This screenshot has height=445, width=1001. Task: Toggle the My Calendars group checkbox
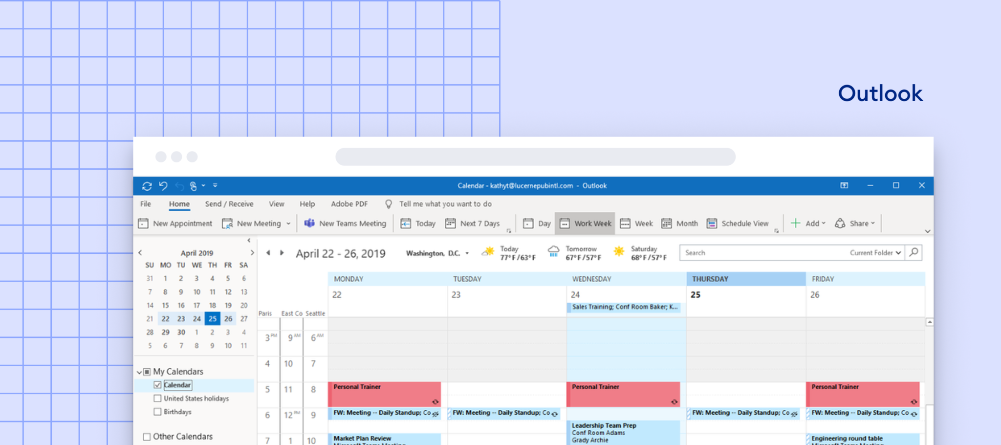point(147,372)
